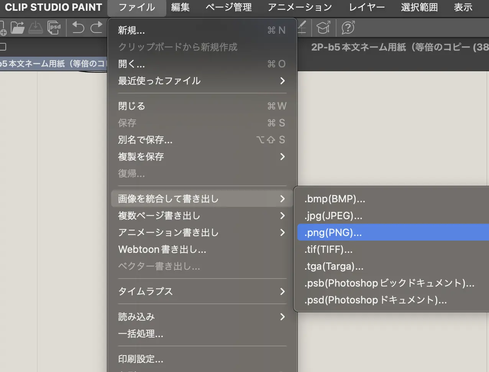This screenshot has width=489, height=372.
Task: Open the アニメーション menu
Action: tap(300, 7)
